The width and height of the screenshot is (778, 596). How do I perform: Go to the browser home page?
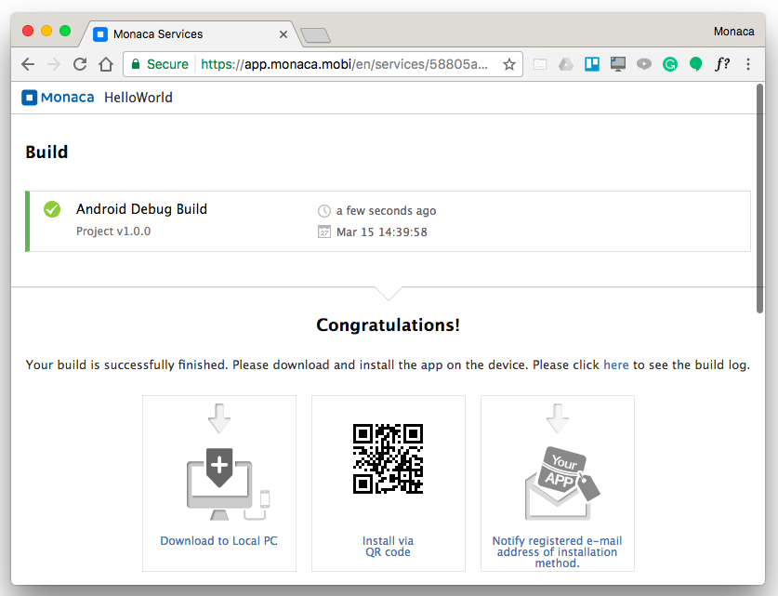[x=106, y=64]
